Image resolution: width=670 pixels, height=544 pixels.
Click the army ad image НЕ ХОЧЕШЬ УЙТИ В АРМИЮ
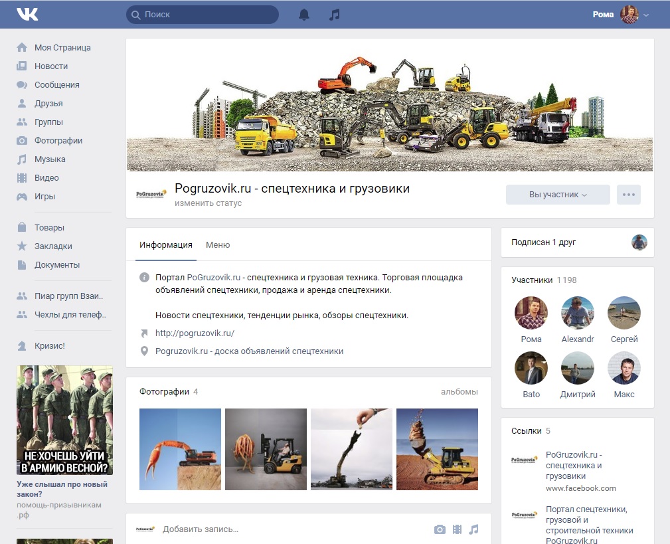pos(64,420)
